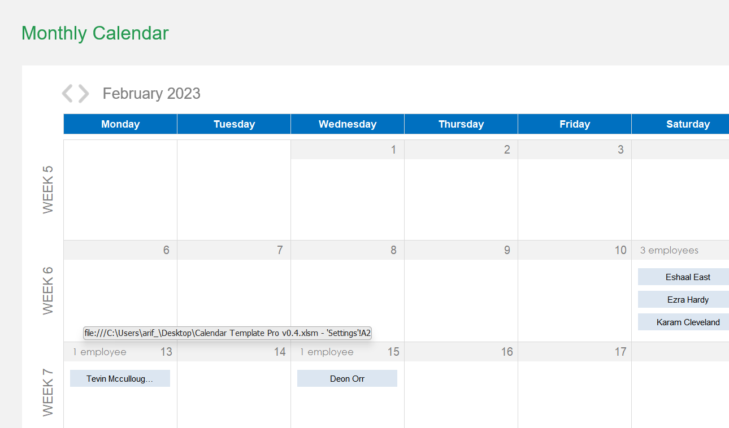The height and width of the screenshot is (428, 729).
Task: Select the Deon Orr entry on Wednesday
Action: click(x=347, y=378)
